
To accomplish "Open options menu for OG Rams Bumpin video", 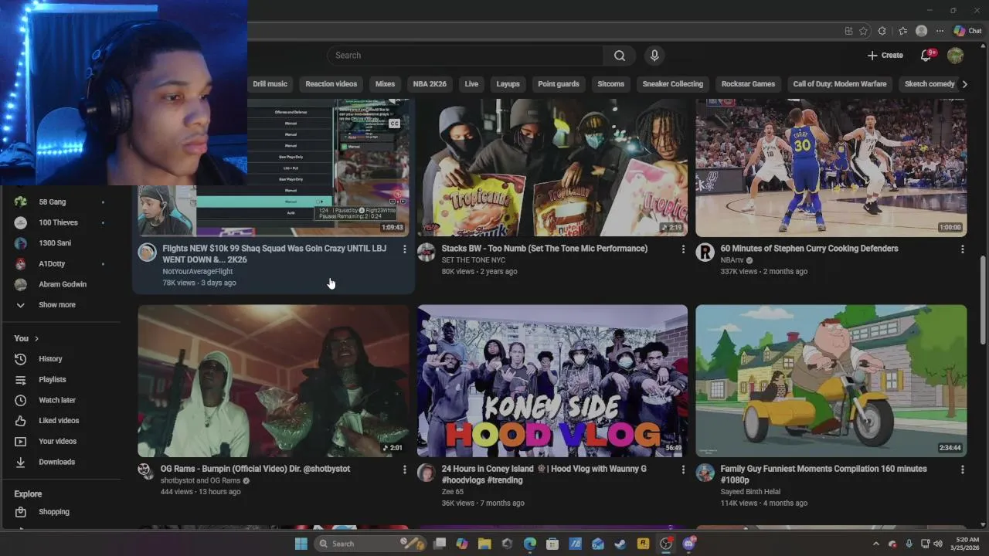I will point(404,470).
